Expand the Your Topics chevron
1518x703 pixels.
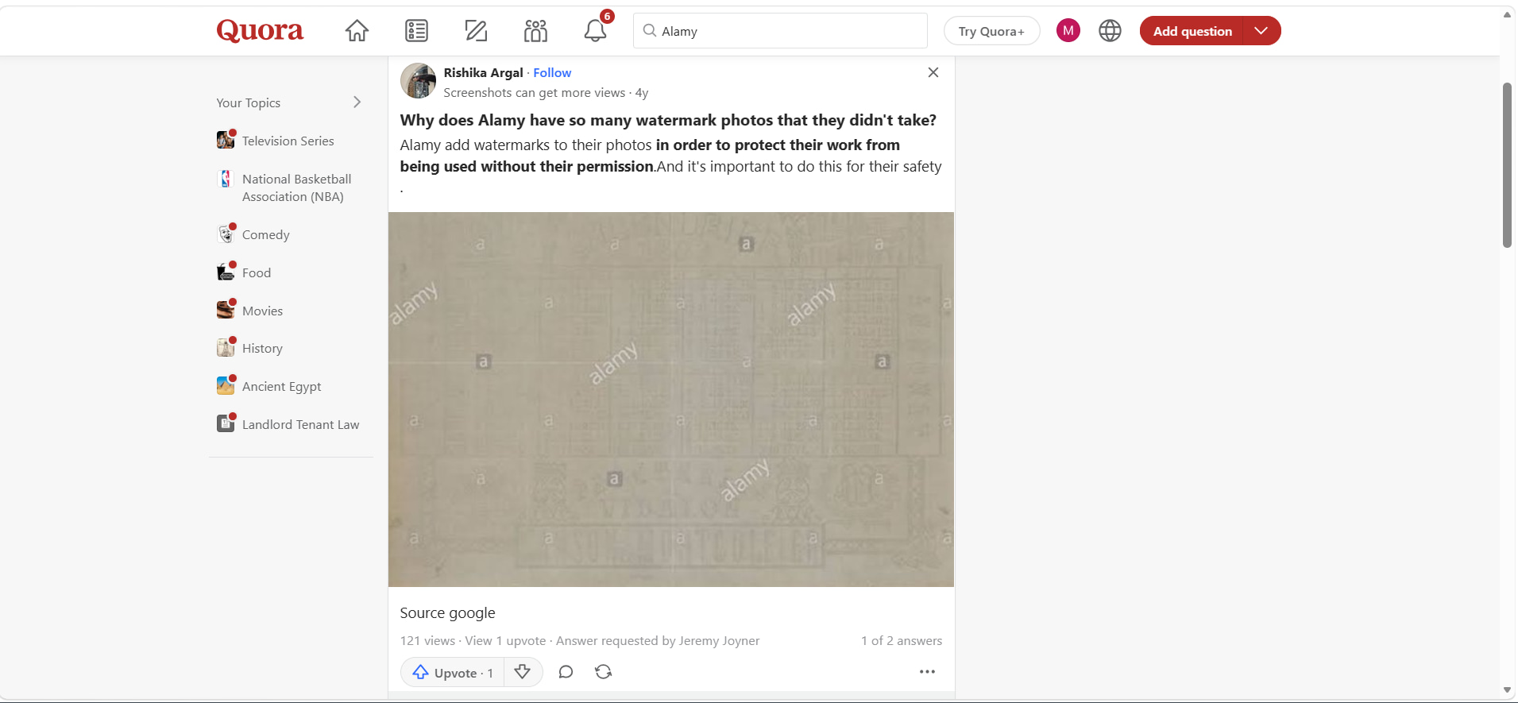357,102
